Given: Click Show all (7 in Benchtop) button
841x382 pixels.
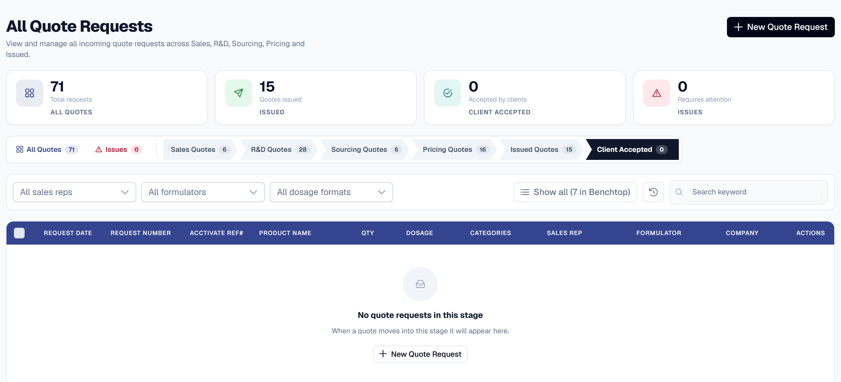Looking at the screenshot, I should click(x=575, y=192).
